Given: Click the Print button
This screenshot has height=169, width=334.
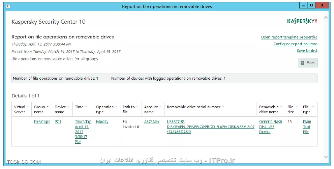Looking at the screenshot, I should (308, 63).
